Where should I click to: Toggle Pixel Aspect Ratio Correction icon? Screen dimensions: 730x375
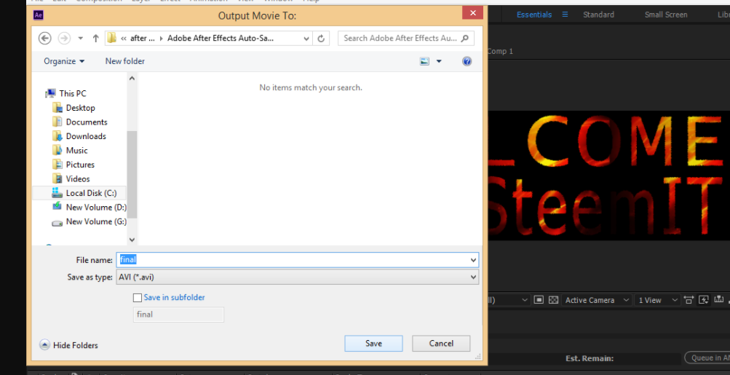pyautogui.click(x=689, y=300)
